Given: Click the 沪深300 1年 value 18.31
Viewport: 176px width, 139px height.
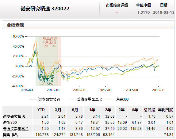Looking at the screenshot, I should pyautogui.click(x=95, y=122).
